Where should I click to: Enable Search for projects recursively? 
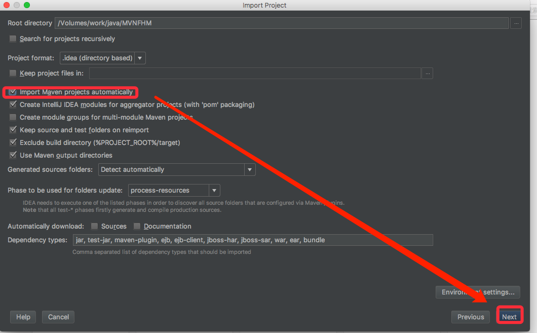pos(13,39)
